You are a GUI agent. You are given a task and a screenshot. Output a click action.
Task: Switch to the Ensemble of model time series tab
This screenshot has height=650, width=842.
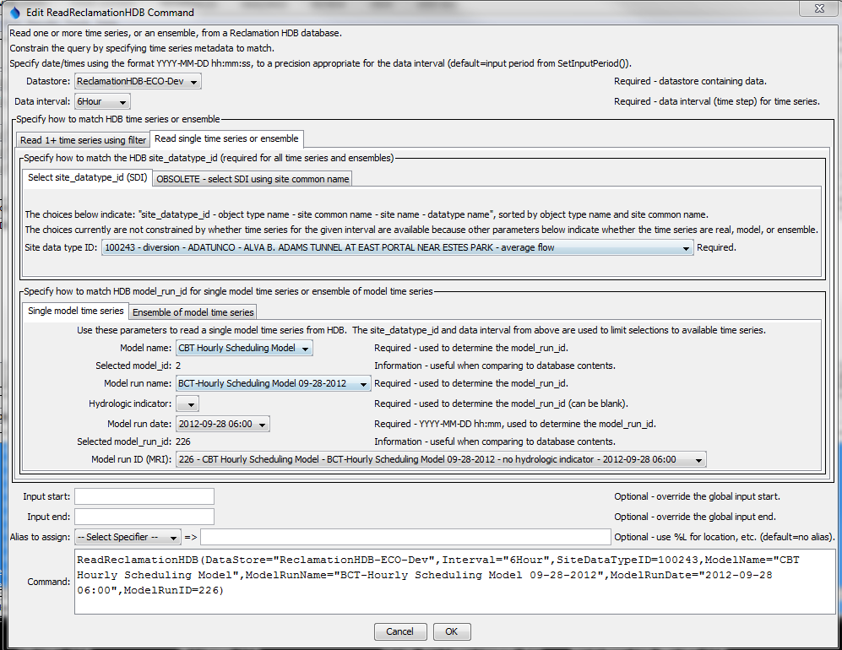coord(192,311)
